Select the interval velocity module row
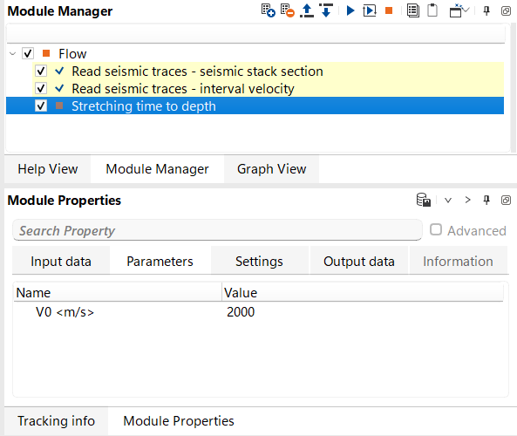517x436 pixels. 255,88
